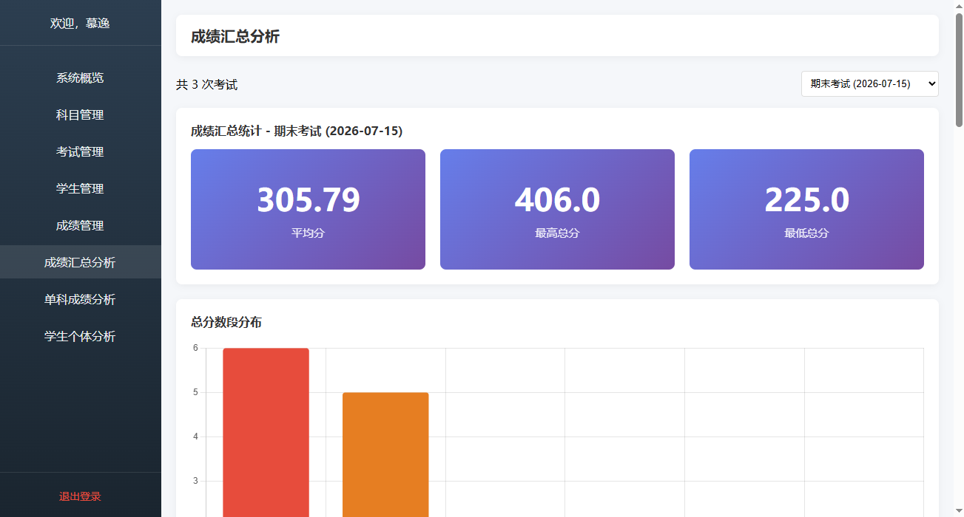This screenshot has height=517, width=964.
Task: Open 考试管理 menu item
Action: click(x=80, y=152)
